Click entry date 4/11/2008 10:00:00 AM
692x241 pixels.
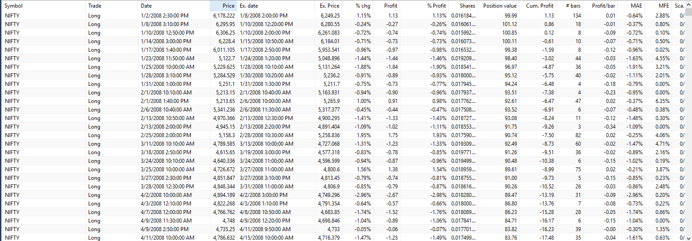point(167,238)
